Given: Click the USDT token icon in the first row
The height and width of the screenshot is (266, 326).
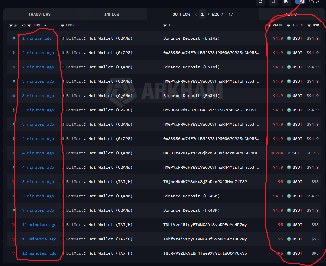Looking at the screenshot, I should (289, 38).
